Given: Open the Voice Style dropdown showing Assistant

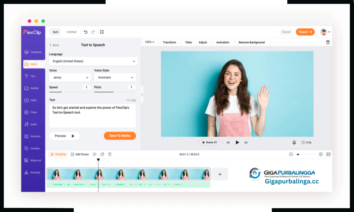Looking at the screenshot, I should point(115,77).
